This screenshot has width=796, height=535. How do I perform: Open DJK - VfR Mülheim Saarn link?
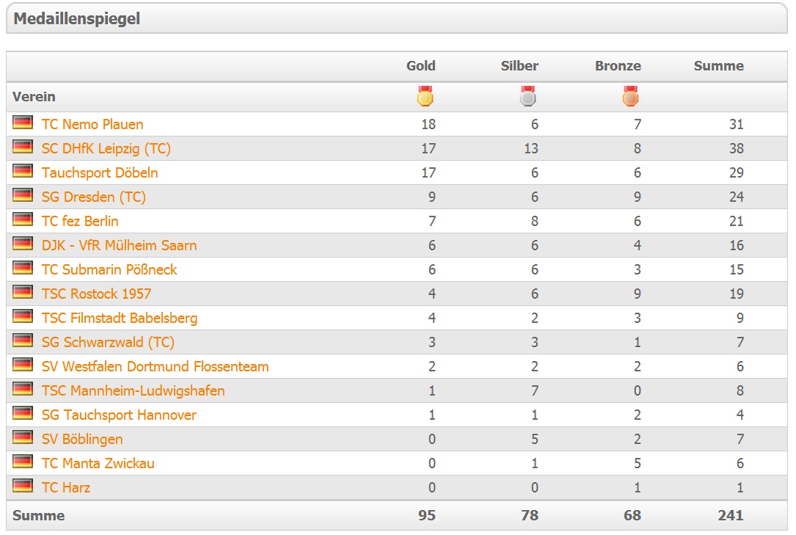coord(119,245)
